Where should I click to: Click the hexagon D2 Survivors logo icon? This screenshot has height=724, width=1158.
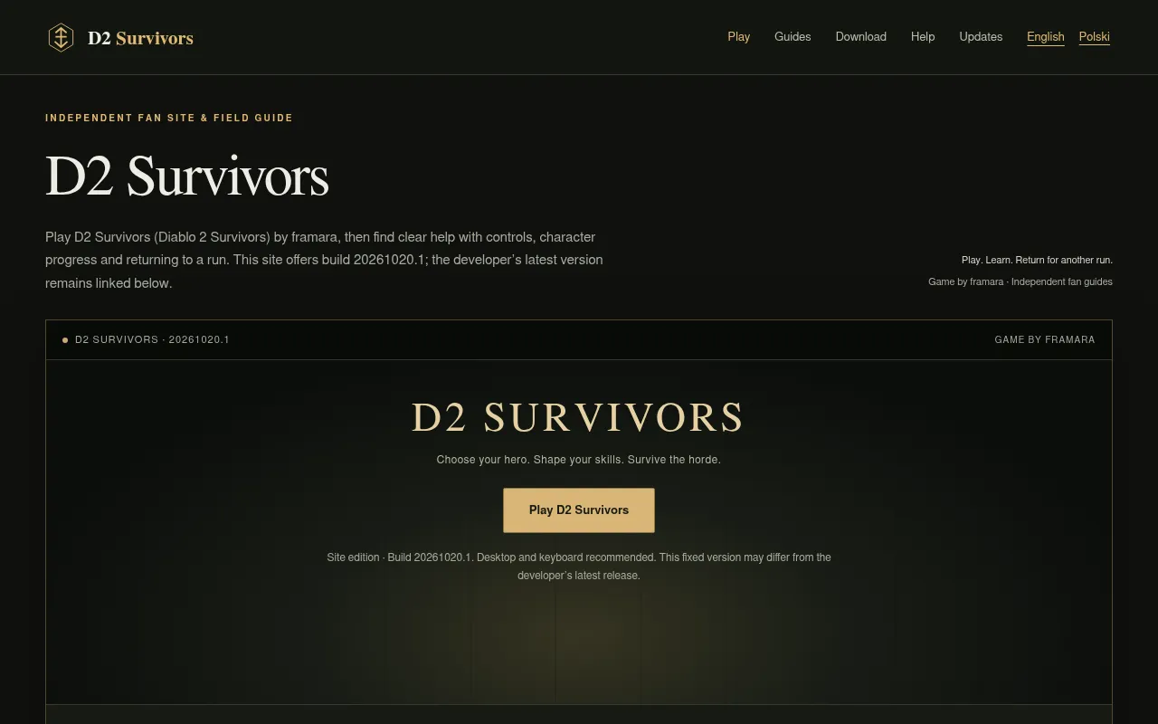[61, 37]
